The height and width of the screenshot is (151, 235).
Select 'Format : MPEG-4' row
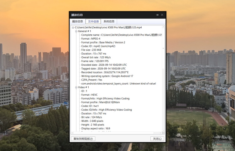(x=91, y=39)
